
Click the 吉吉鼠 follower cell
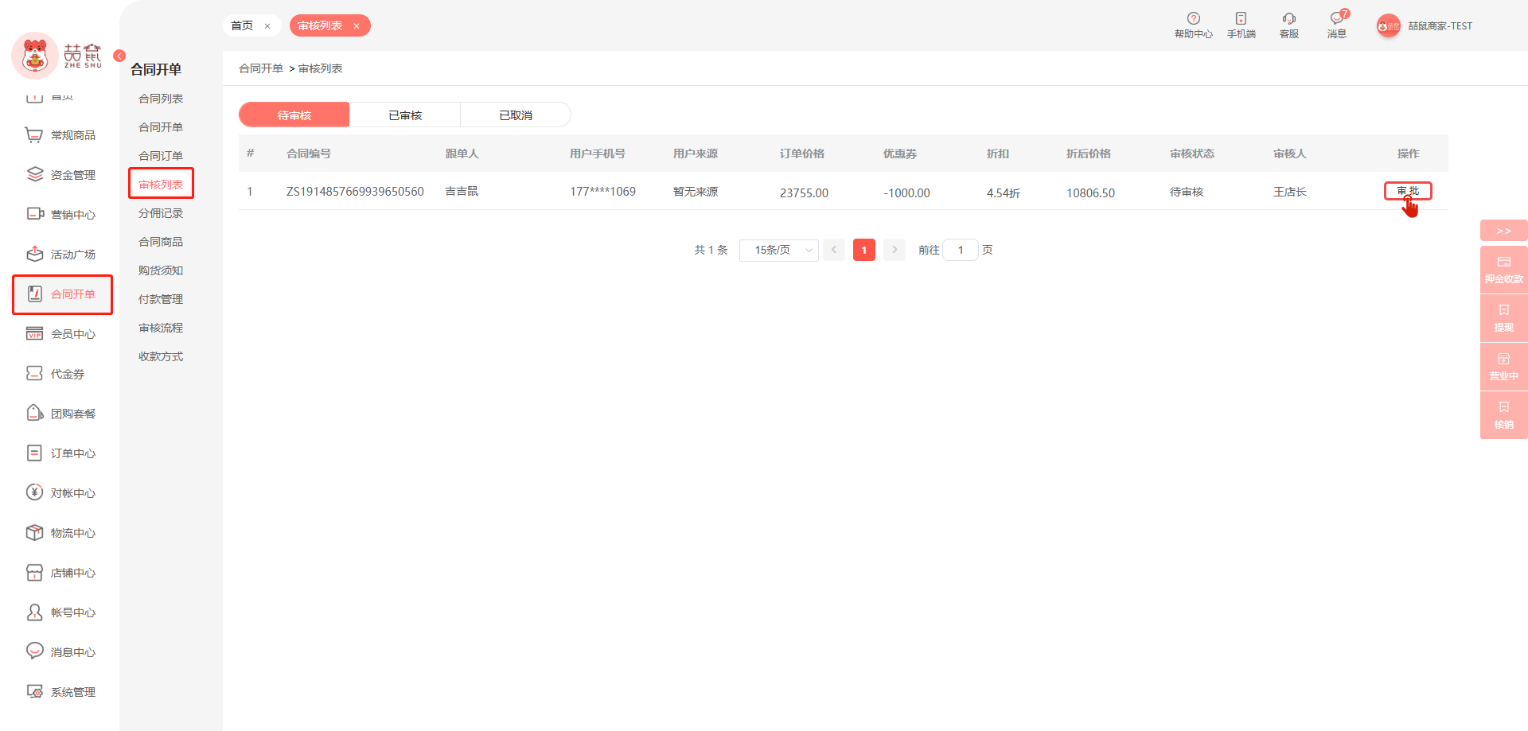(462, 192)
